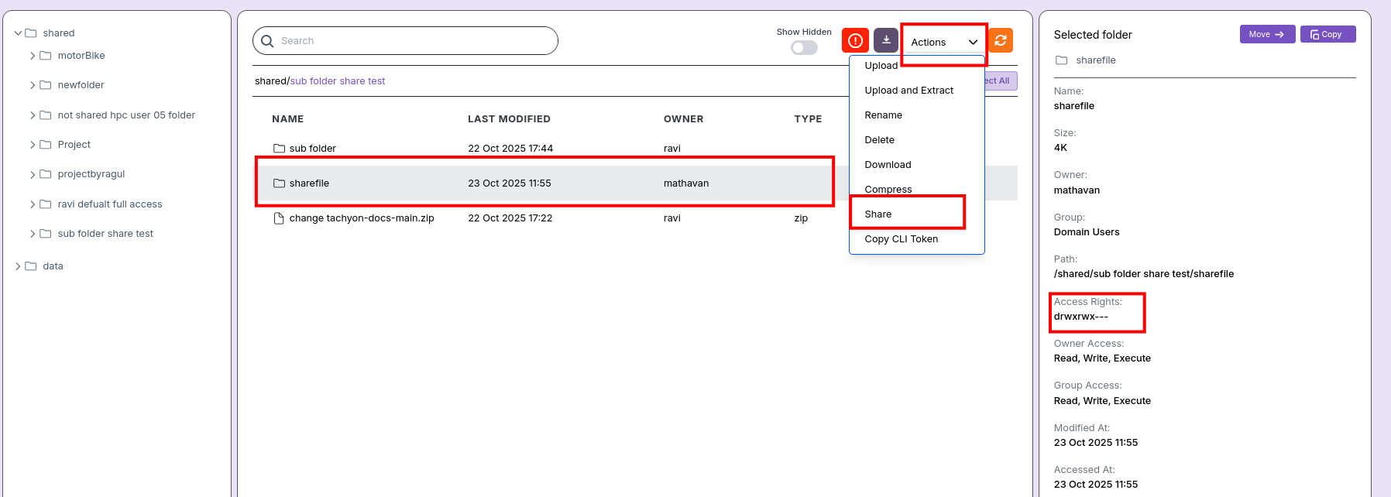The width and height of the screenshot is (1391, 497).
Task: Click the search magnifier icon
Action: [267, 41]
